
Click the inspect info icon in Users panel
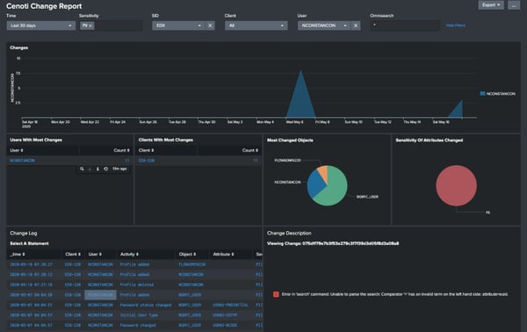point(97,169)
